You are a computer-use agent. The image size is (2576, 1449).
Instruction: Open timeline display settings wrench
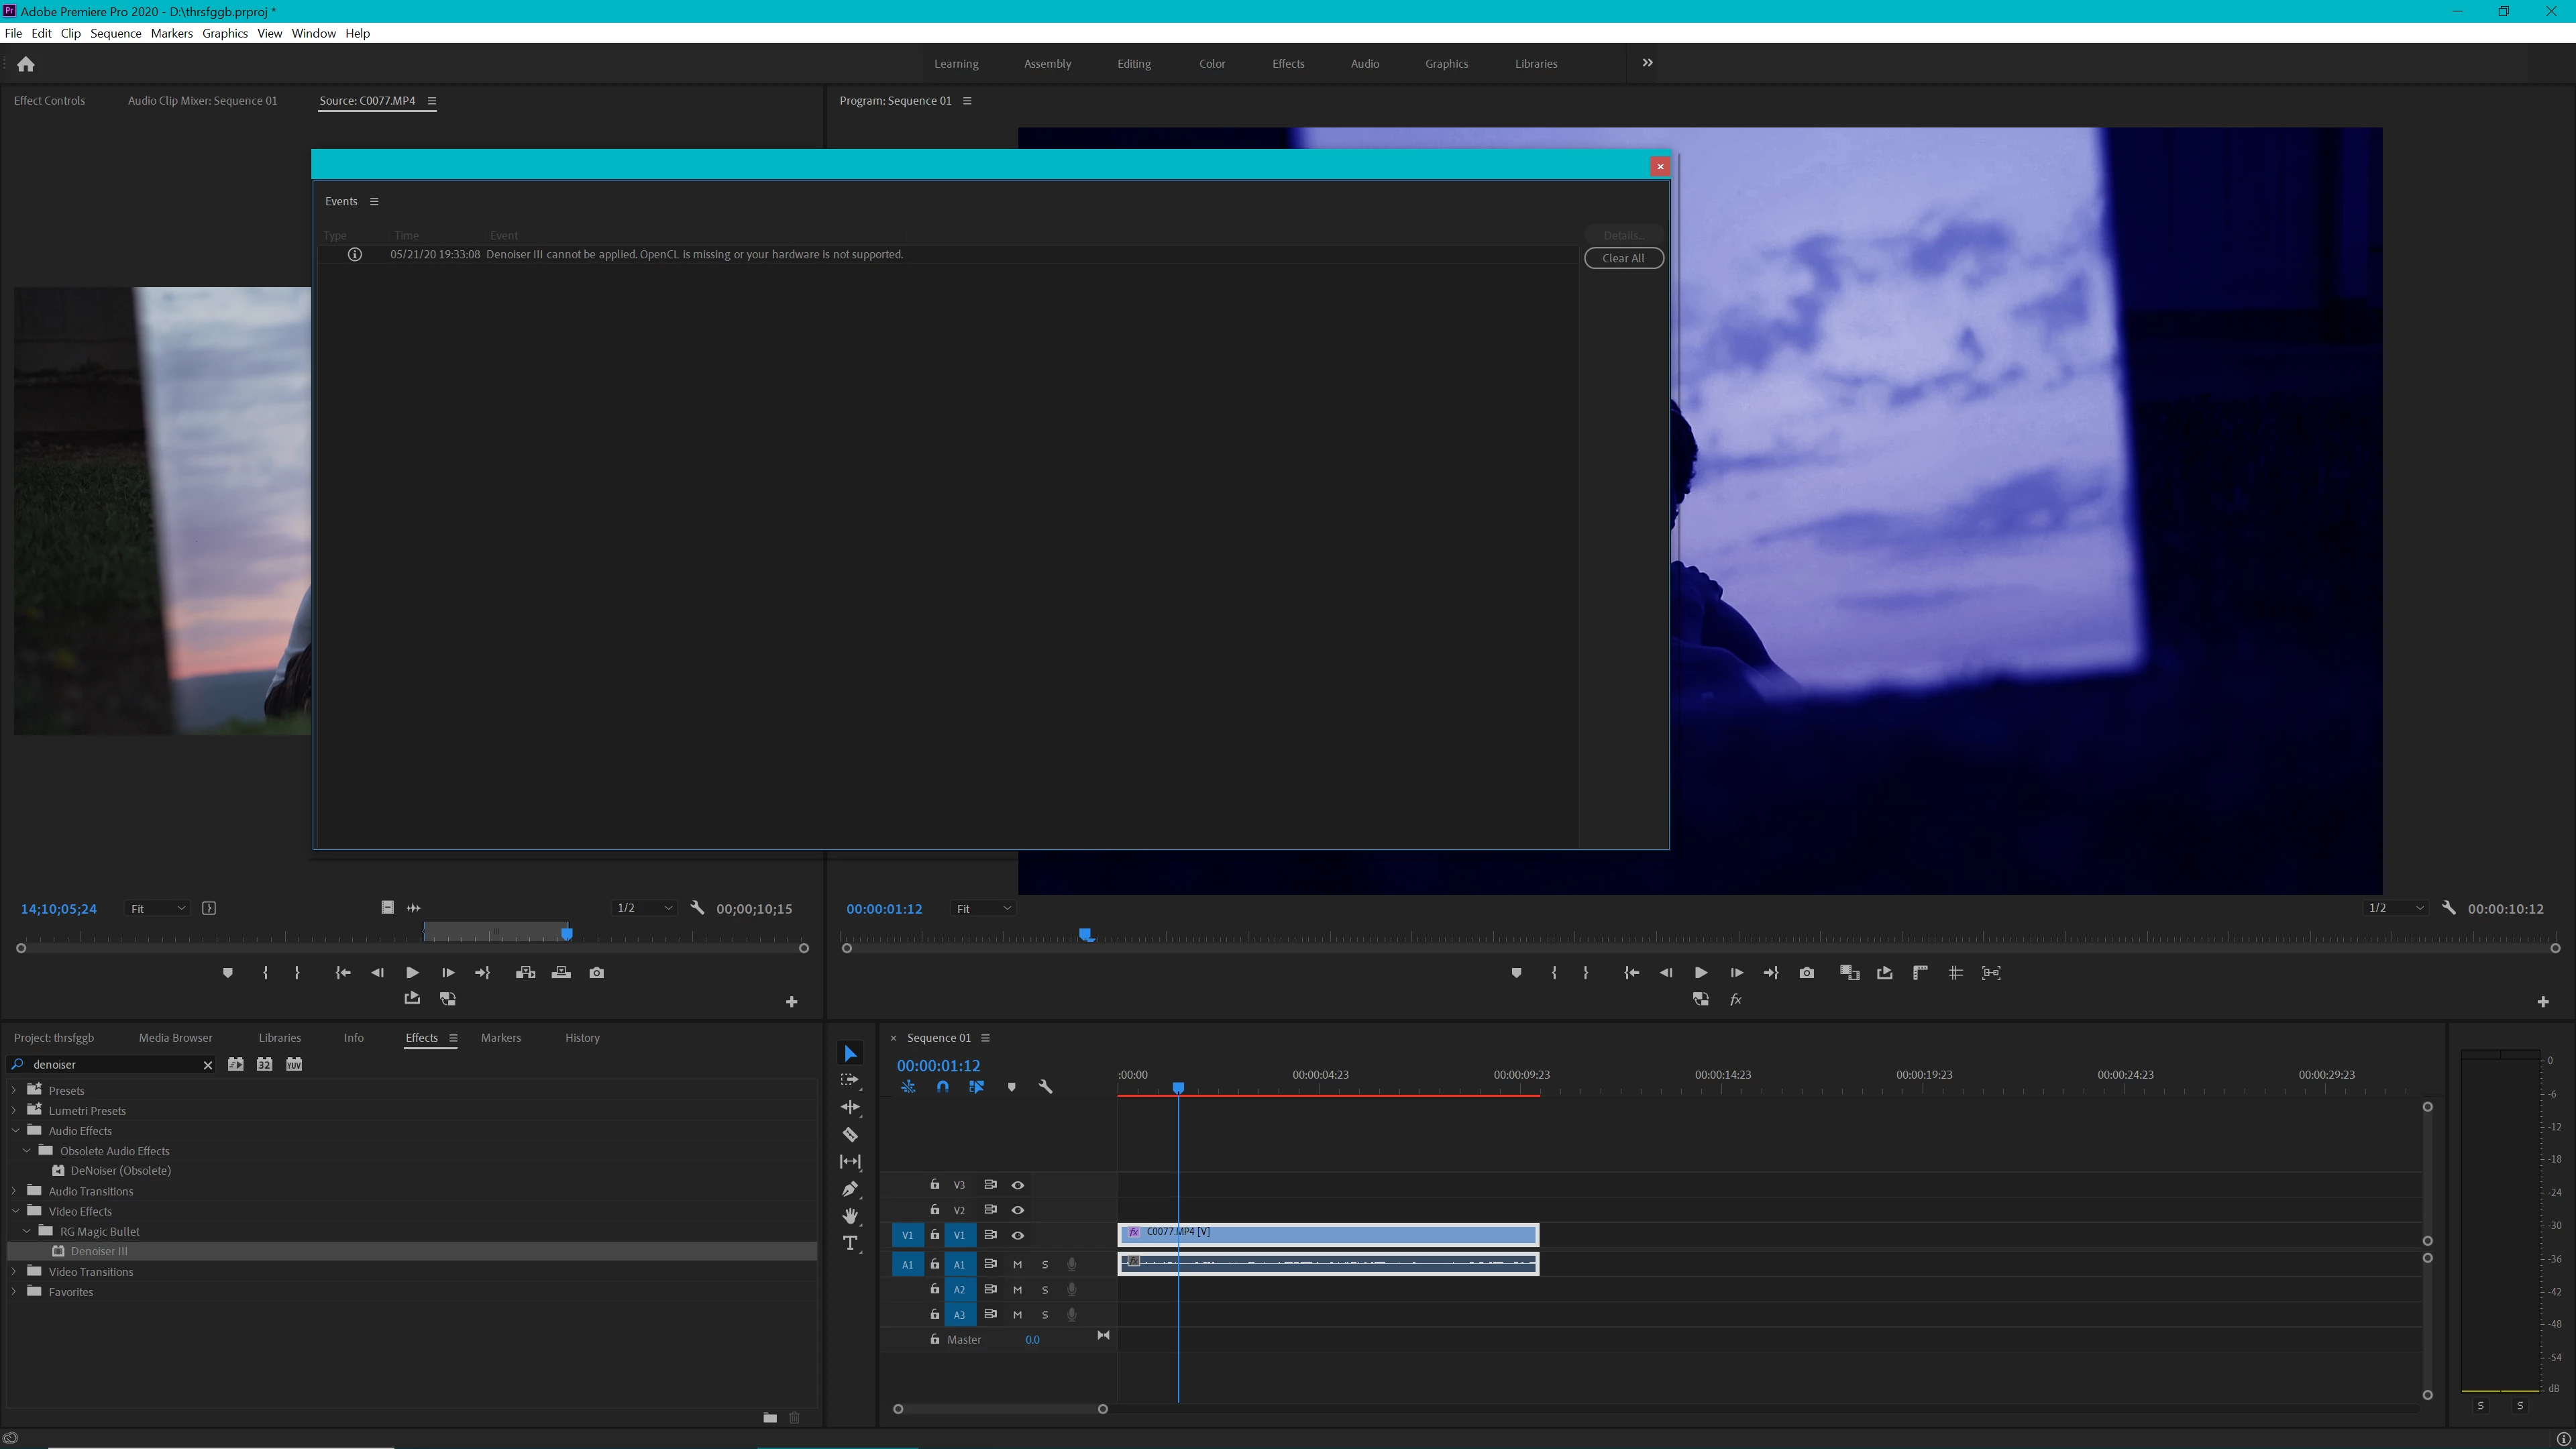[1045, 1087]
